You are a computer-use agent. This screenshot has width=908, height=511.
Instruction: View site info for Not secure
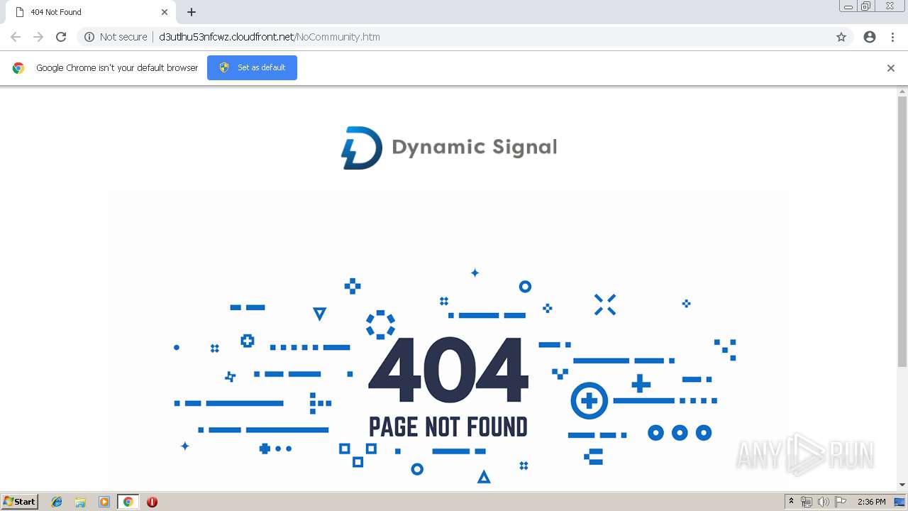(x=116, y=37)
